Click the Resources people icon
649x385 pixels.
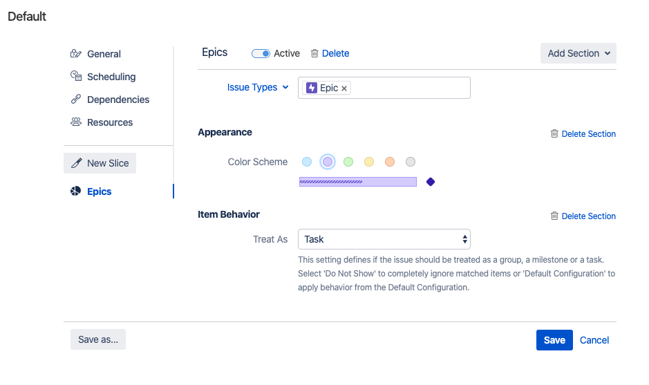click(76, 122)
